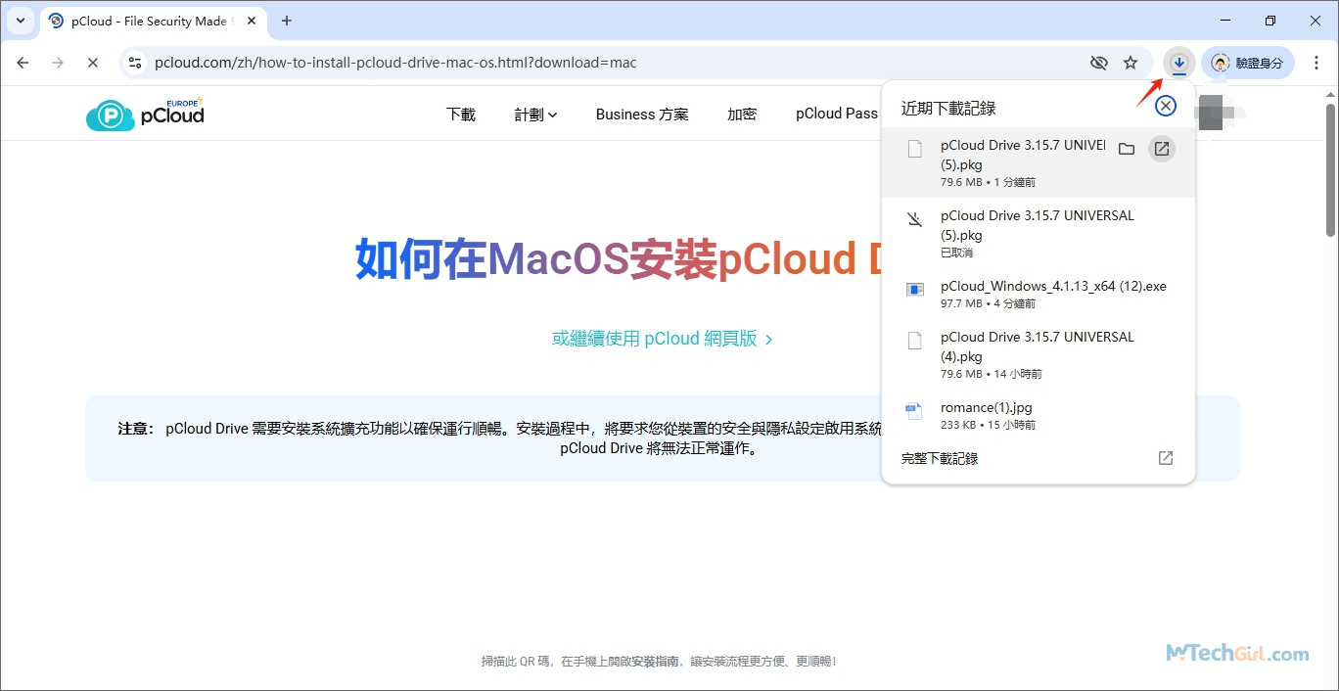Click the address bar URL
The height and width of the screenshot is (691, 1339).
point(395,63)
